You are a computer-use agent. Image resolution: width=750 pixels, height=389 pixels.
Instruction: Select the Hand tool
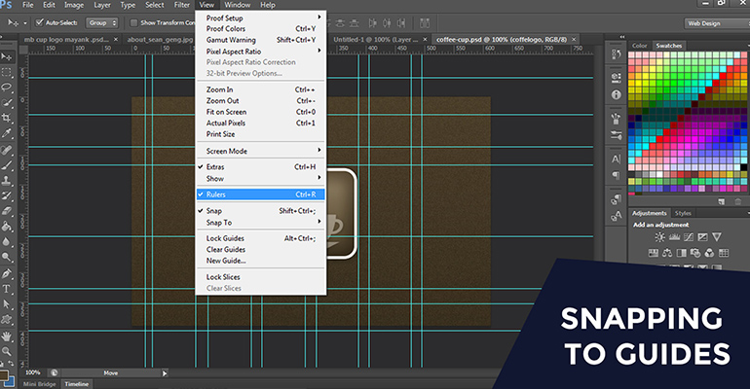pyautogui.click(x=6, y=336)
